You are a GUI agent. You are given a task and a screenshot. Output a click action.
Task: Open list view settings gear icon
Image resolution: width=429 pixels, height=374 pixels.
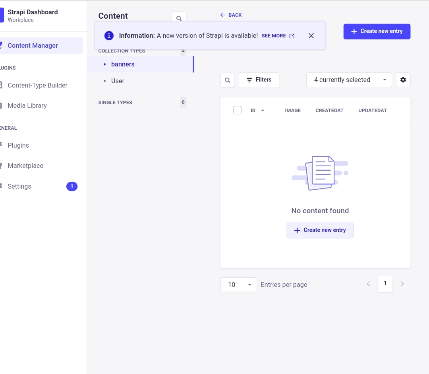[x=403, y=80]
